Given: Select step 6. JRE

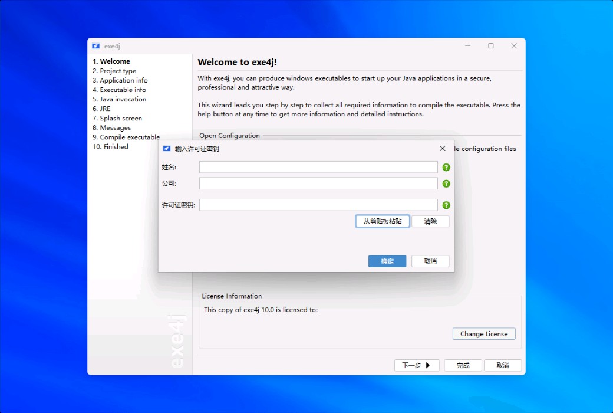Looking at the screenshot, I should coord(101,109).
